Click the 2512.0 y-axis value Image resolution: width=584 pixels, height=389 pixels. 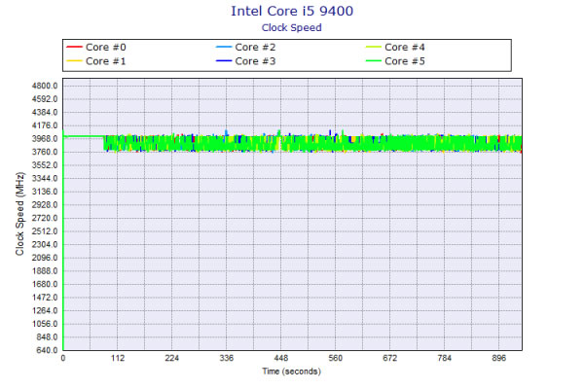[x=45, y=231]
